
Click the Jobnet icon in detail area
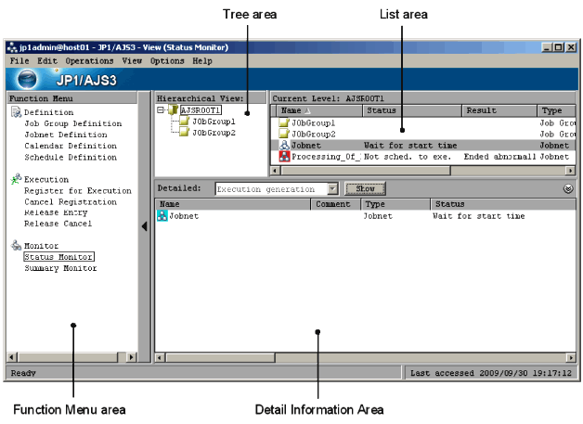162,216
